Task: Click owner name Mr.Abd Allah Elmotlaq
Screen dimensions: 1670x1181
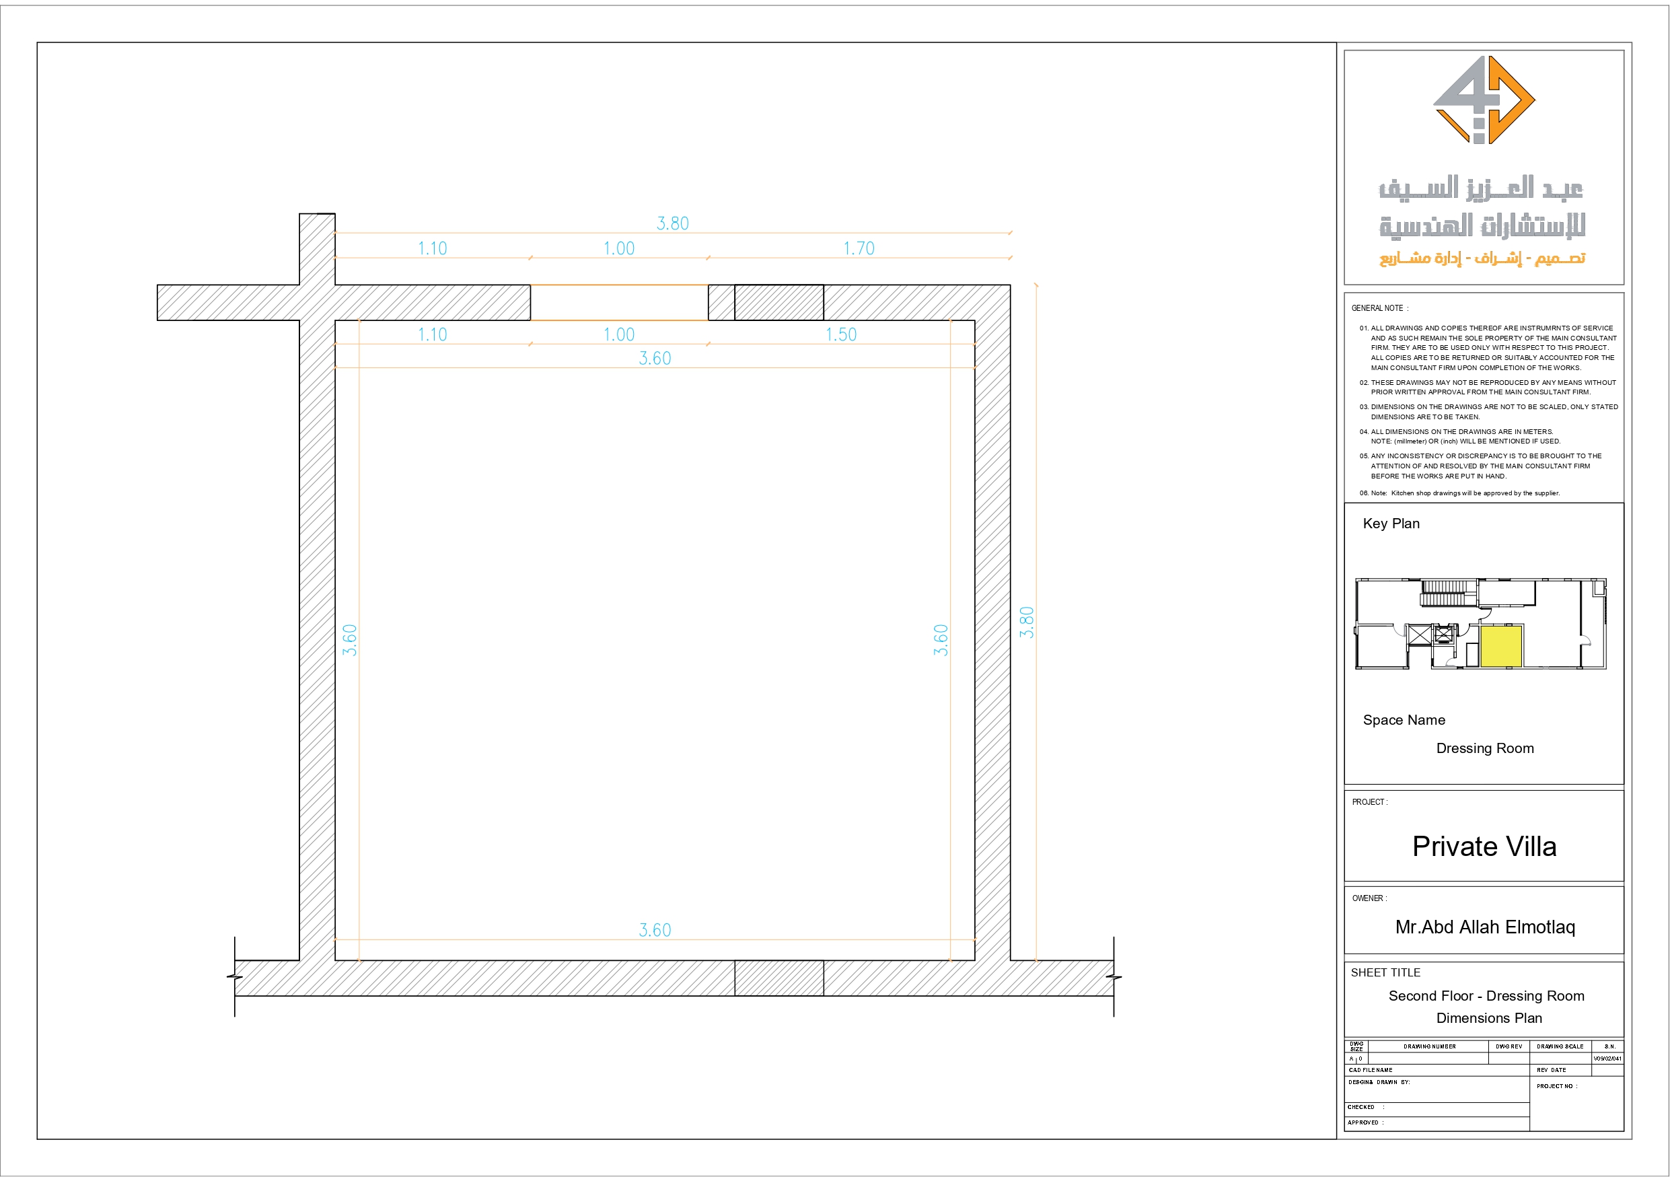Action: pos(1486,927)
